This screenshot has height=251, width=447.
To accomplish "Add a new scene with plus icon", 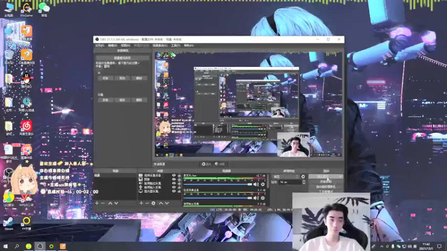I will 97,203.
